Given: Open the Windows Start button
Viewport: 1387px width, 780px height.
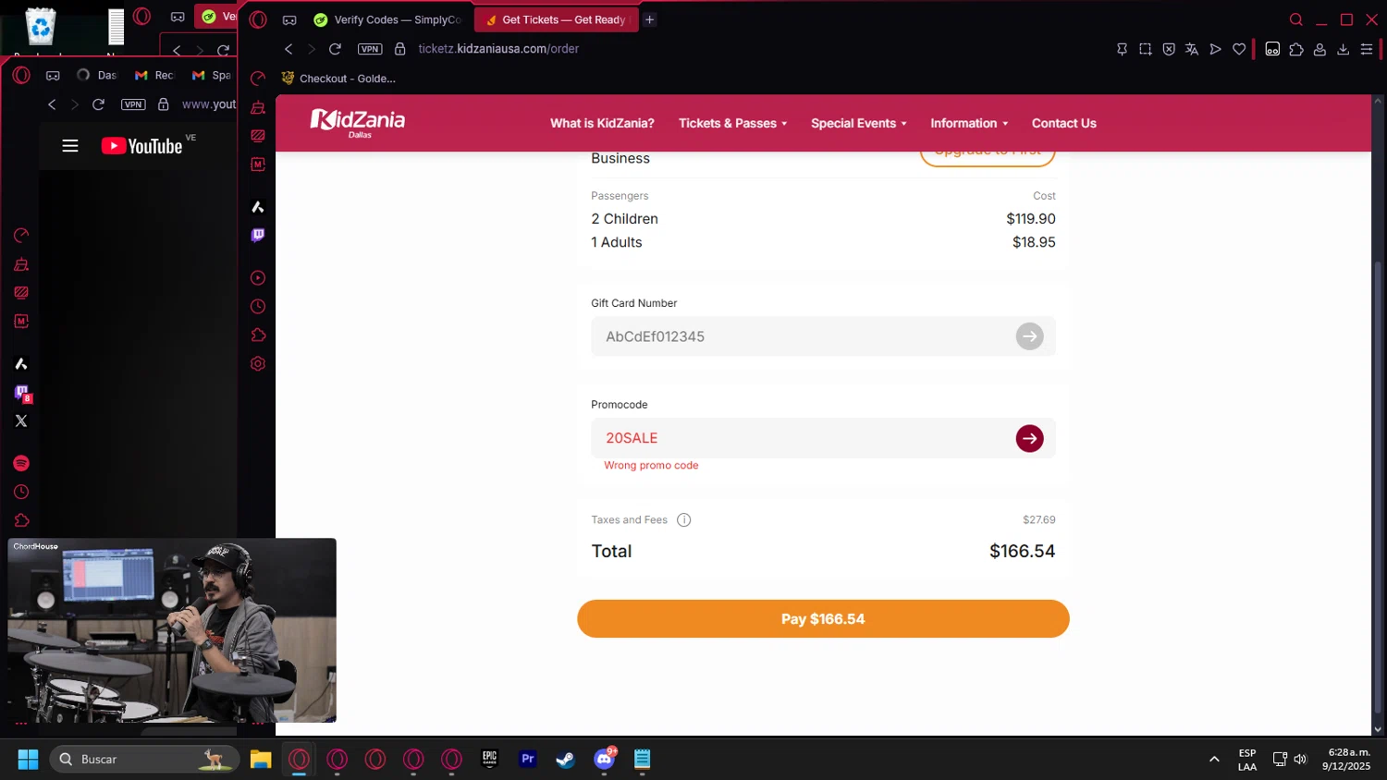Looking at the screenshot, I should tap(29, 759).
